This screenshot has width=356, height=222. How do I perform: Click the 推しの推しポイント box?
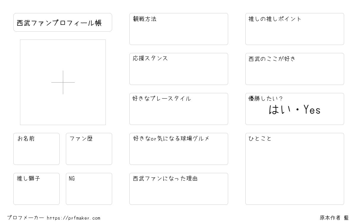295,29
